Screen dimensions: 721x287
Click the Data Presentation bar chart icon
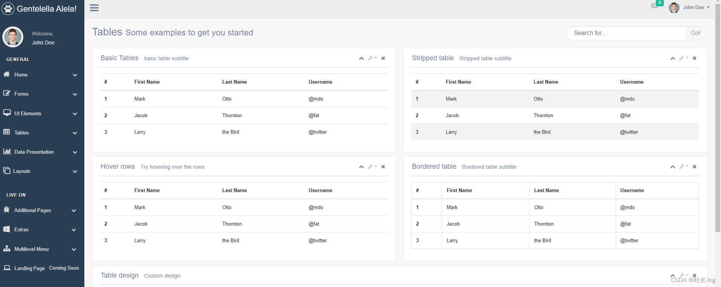[x=7, y=151]
